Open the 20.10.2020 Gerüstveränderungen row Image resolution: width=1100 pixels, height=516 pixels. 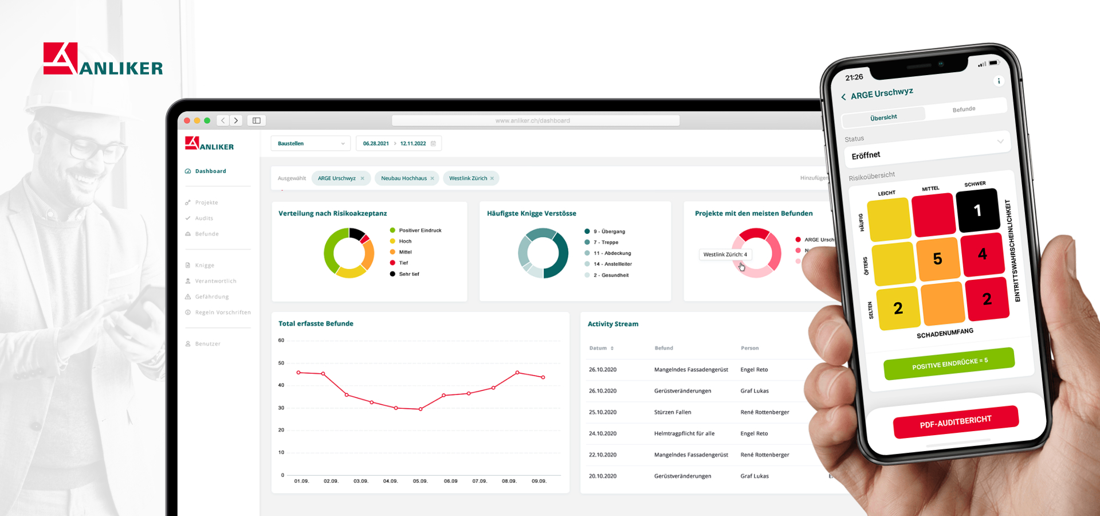(x=710, y=476)
